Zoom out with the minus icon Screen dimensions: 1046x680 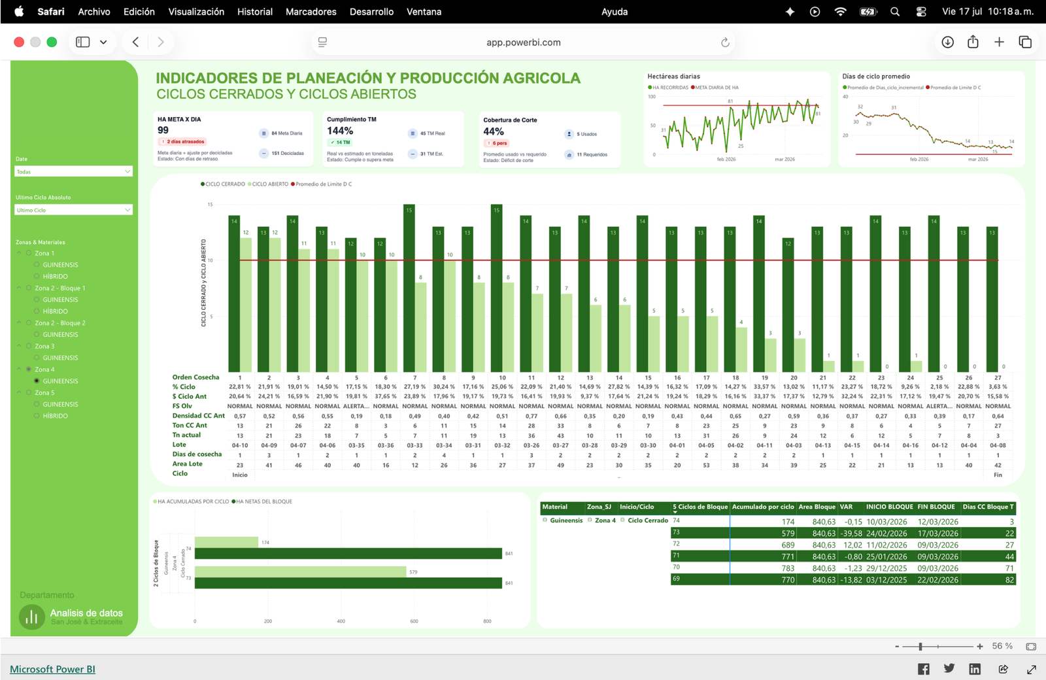tap(897, 646)
